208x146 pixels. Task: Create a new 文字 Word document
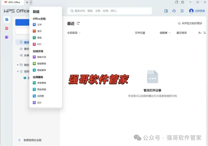coord(37,24)
